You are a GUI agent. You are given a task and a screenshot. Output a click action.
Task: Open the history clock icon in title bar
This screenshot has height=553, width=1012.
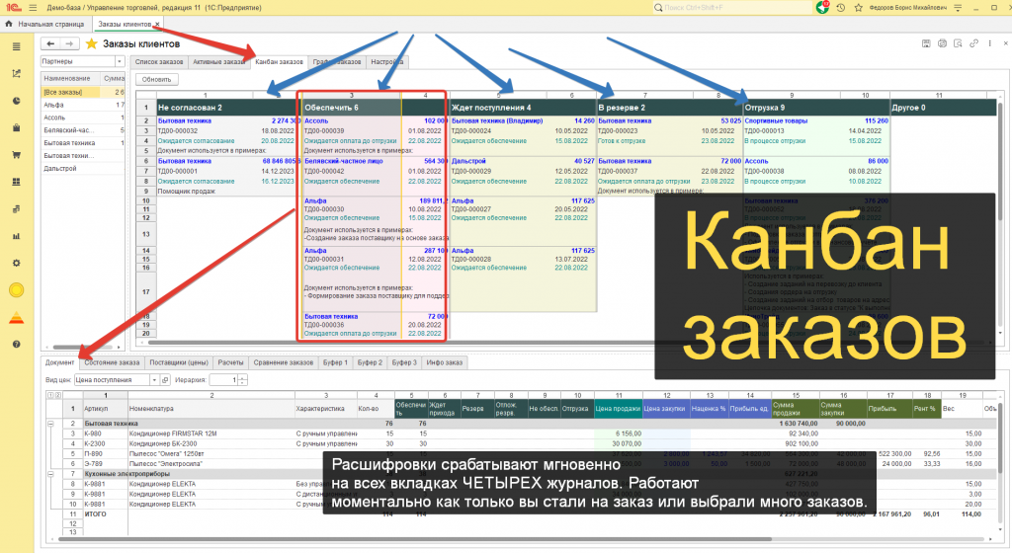coord(840,8)
